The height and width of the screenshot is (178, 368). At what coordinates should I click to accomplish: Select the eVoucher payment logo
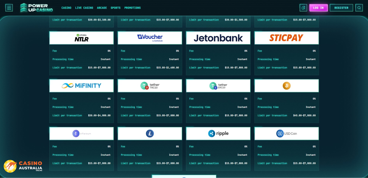(x=150, y=38)
